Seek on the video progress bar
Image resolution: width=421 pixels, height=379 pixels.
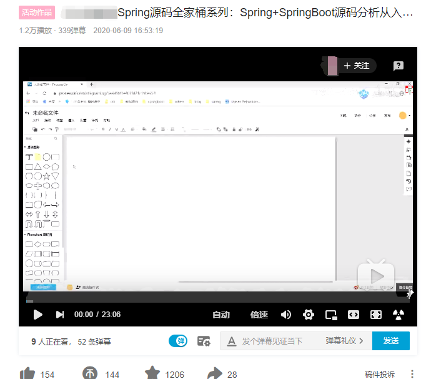point(218,301)
